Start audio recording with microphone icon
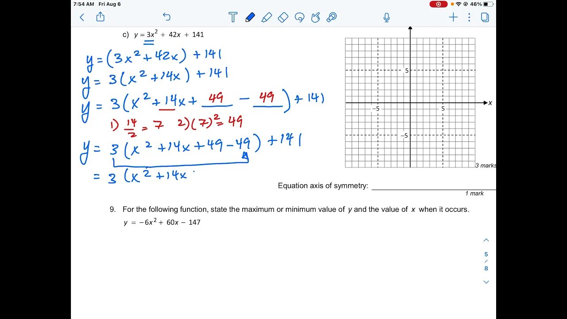 tap(386, 17)
